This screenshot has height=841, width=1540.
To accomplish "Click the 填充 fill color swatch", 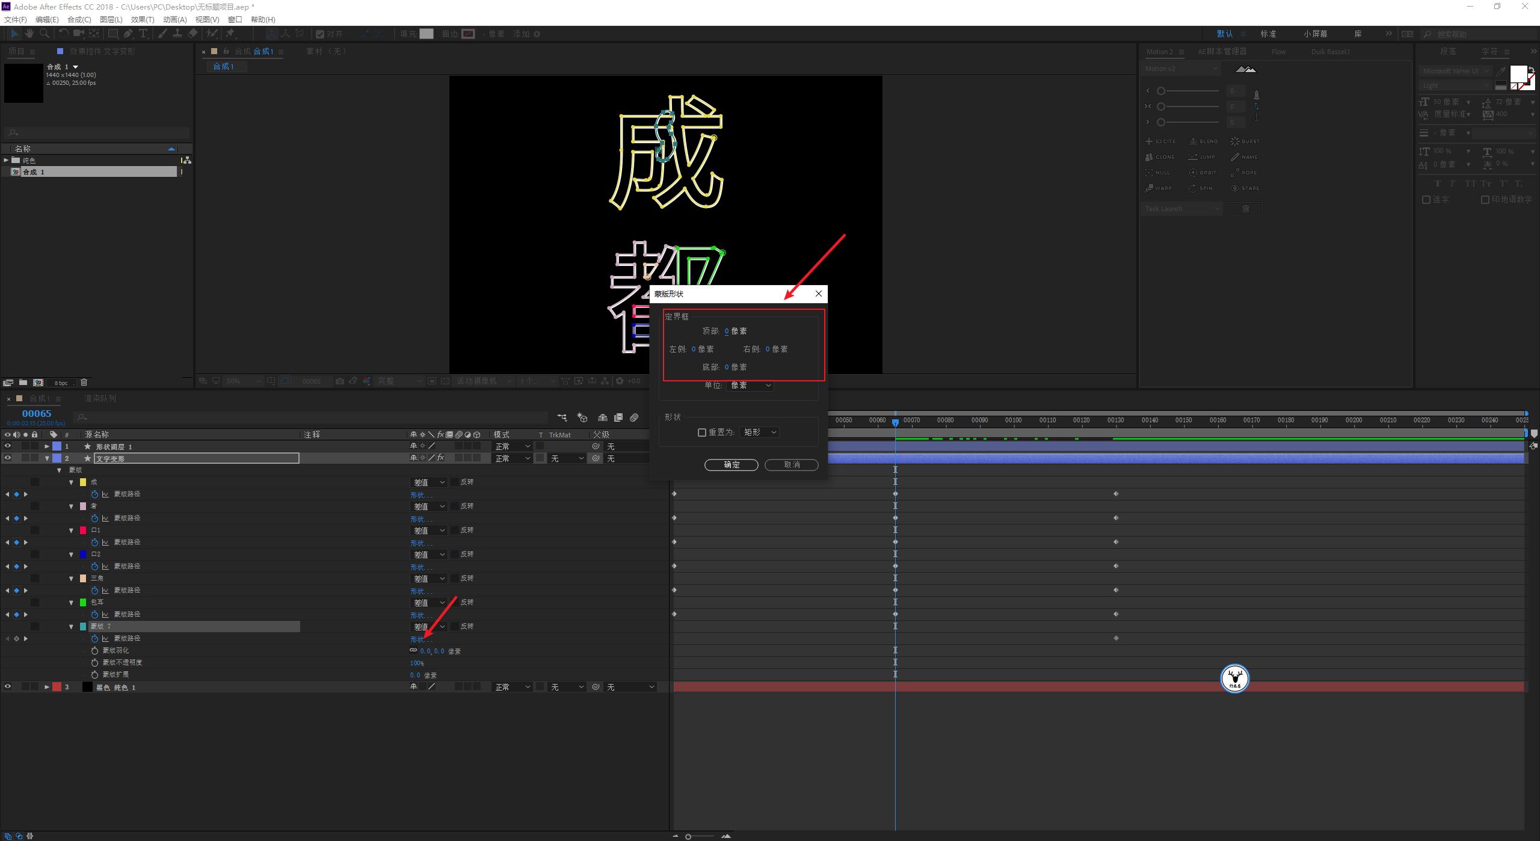I will [427, 34].
